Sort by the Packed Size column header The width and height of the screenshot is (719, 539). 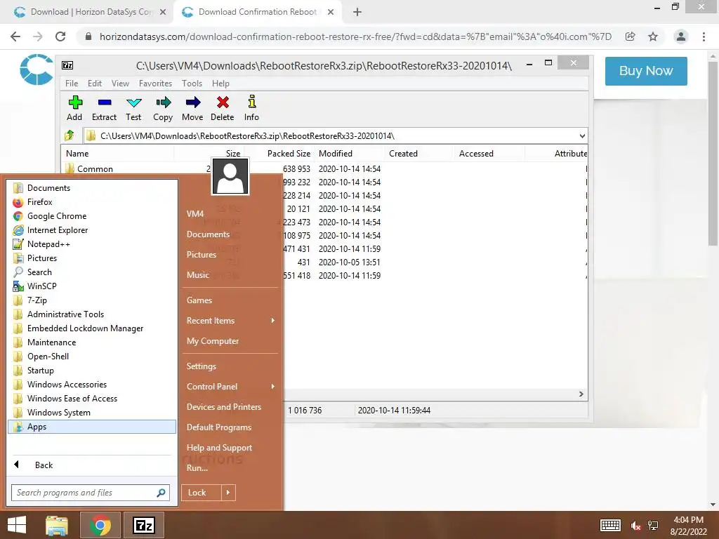289,154
